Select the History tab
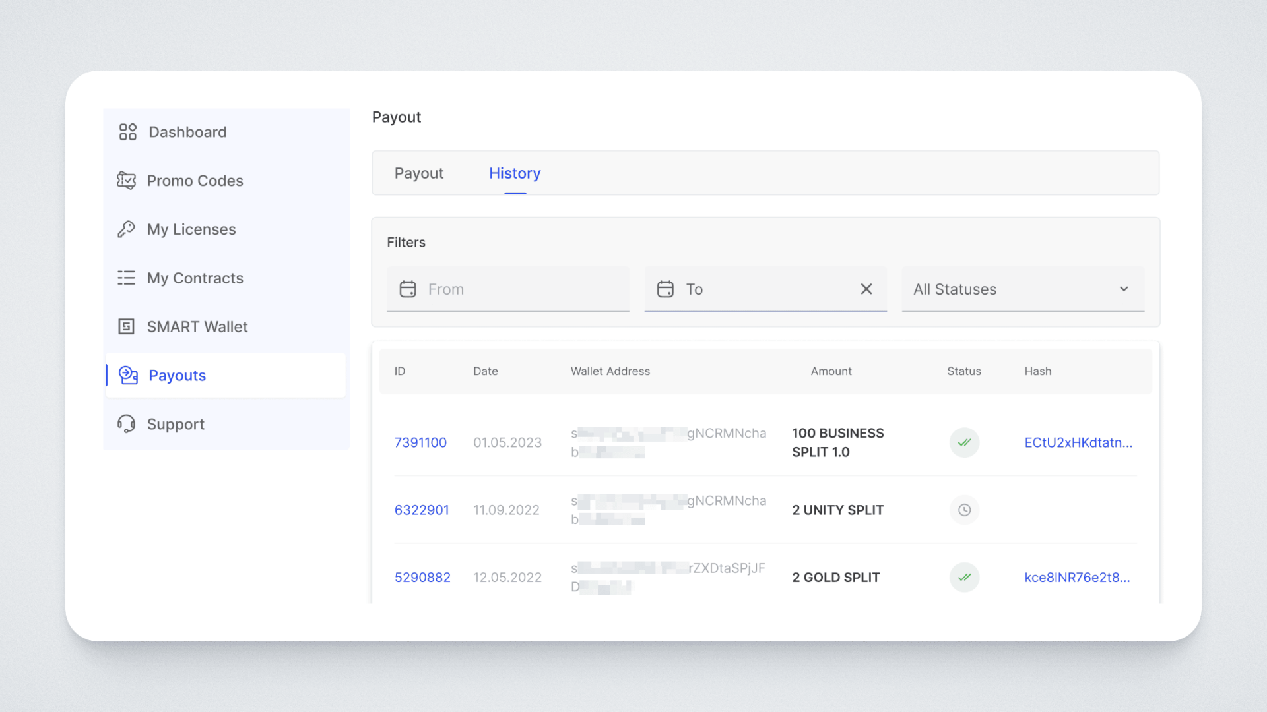This screenshot has width=1267, height=712. (x=515, y=173)
